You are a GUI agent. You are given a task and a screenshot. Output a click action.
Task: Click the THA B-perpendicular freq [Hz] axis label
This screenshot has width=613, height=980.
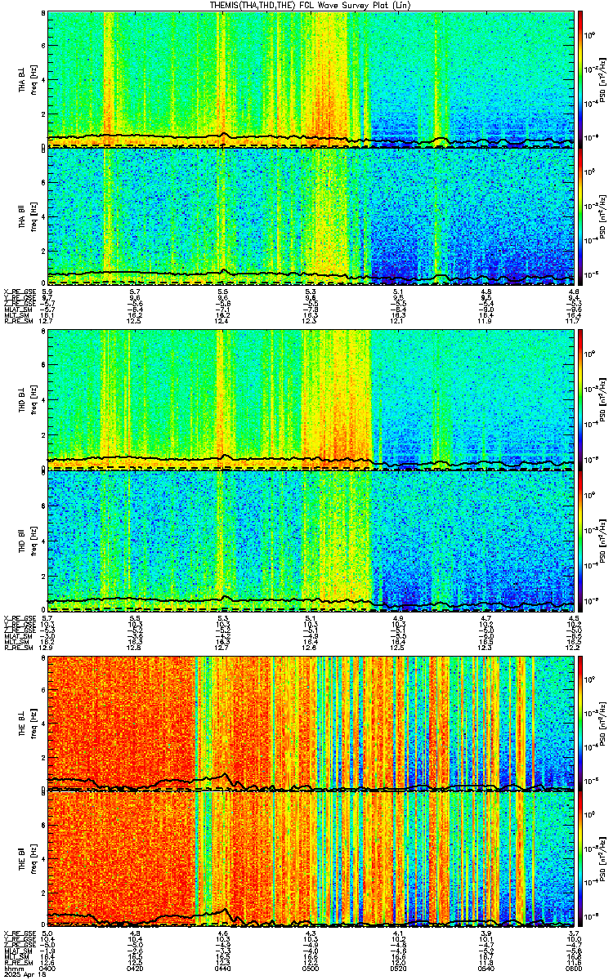click(34, 79)
